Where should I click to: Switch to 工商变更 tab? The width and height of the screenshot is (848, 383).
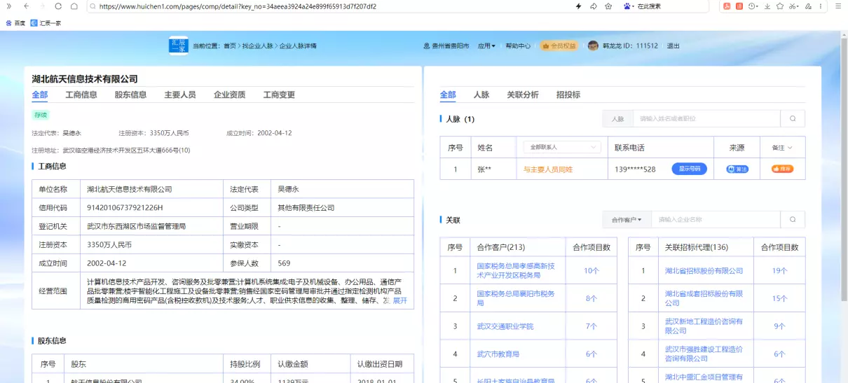pos(279,95)
